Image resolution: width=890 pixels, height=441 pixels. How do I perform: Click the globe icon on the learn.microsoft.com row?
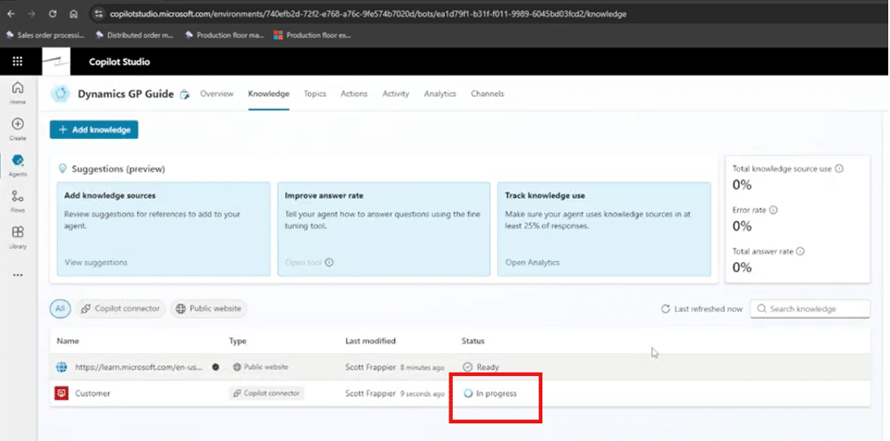point(61,367)
